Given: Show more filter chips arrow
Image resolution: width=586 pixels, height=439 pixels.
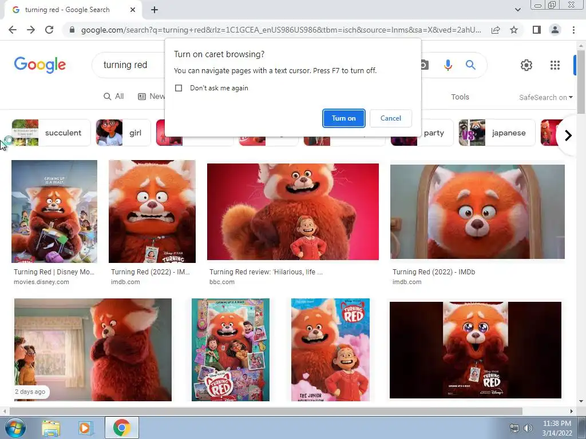Looking at the screenshot, I should (x=568, y=135).
